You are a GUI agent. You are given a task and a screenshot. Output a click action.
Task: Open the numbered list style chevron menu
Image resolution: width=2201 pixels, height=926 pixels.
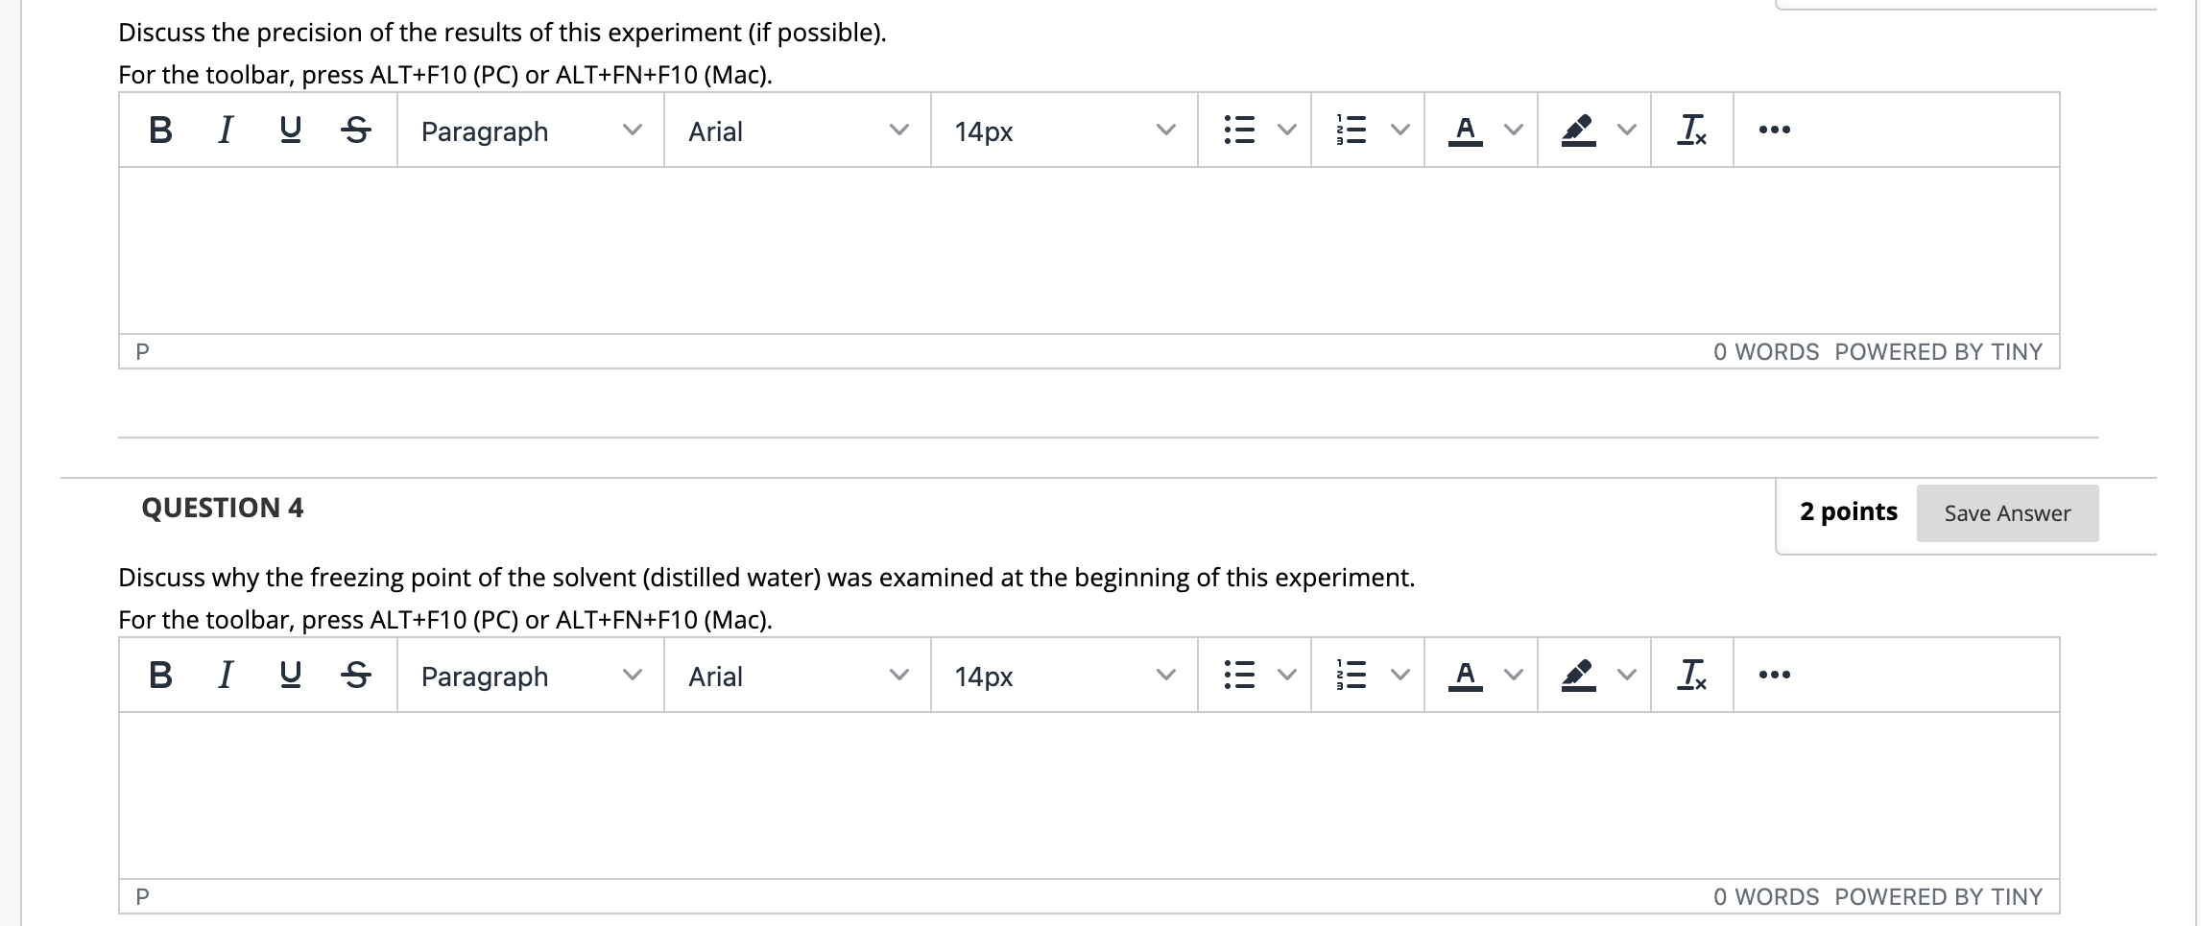point(1399,131)
